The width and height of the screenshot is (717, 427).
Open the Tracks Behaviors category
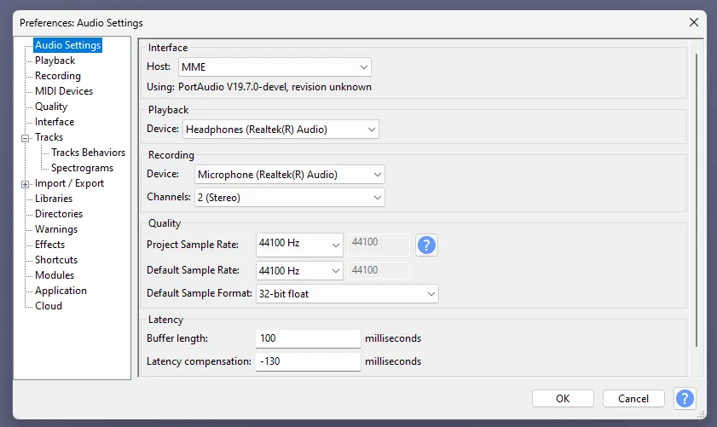[88, 153]
